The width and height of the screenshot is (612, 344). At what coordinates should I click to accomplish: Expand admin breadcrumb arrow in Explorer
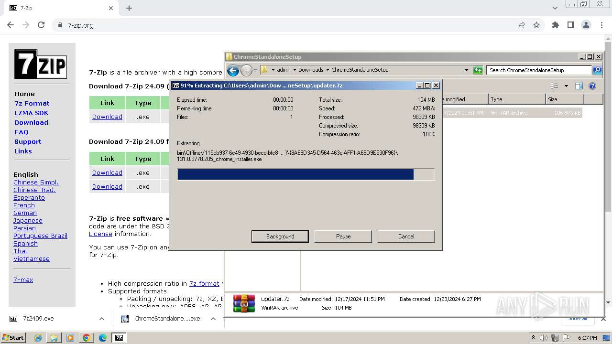click(295, 70)
